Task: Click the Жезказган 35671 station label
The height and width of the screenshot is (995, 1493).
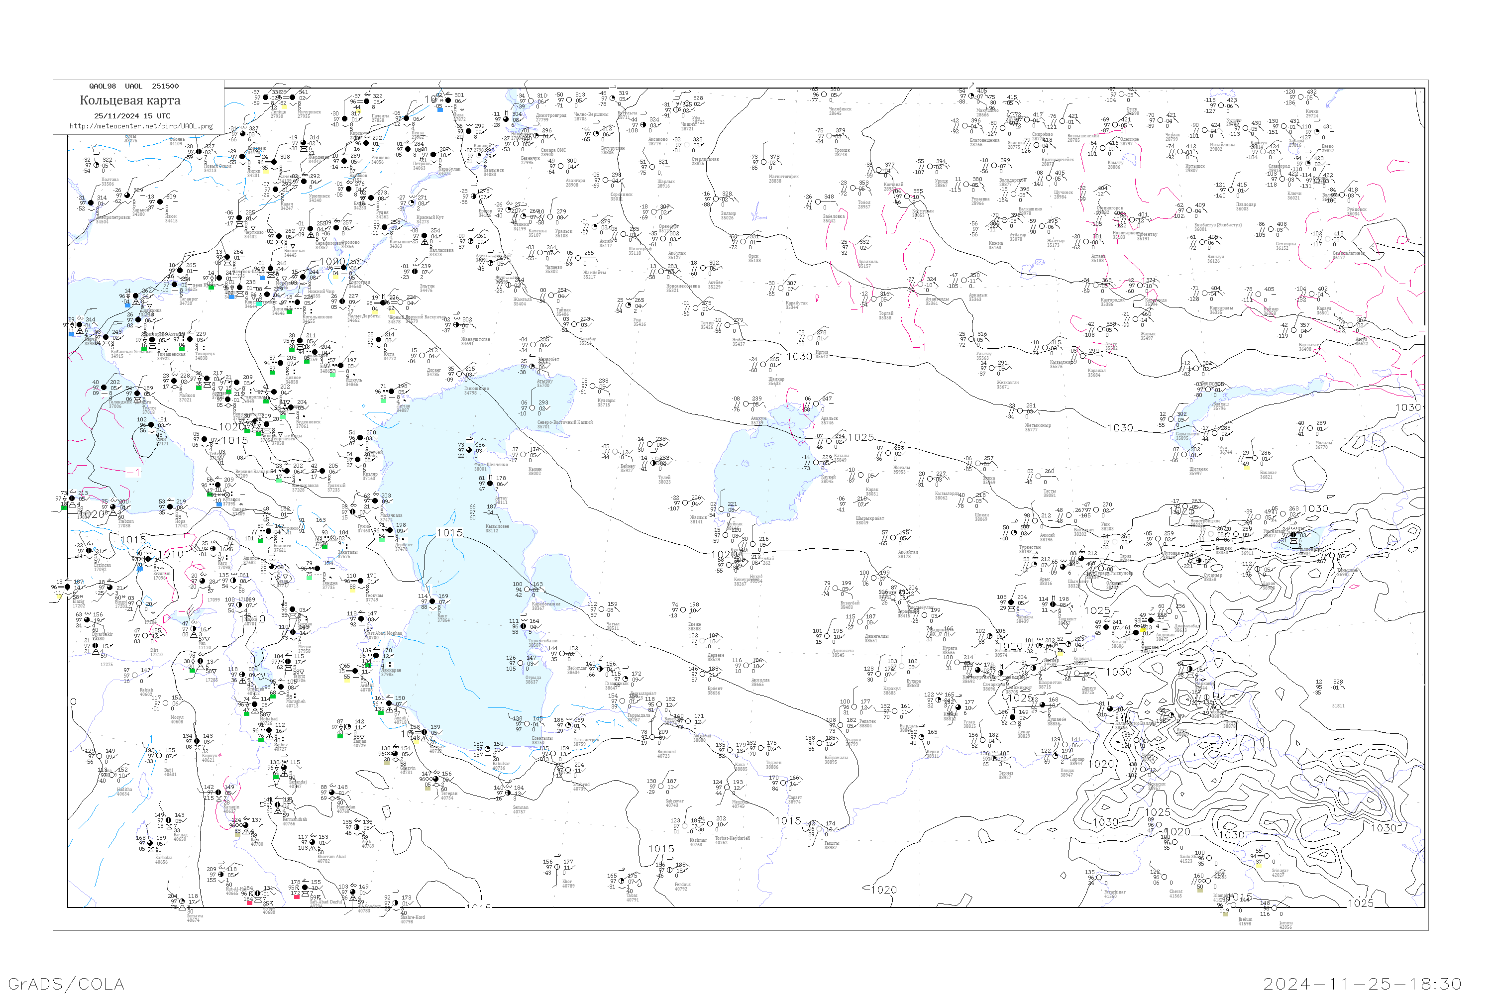Action: point(1007,385)
